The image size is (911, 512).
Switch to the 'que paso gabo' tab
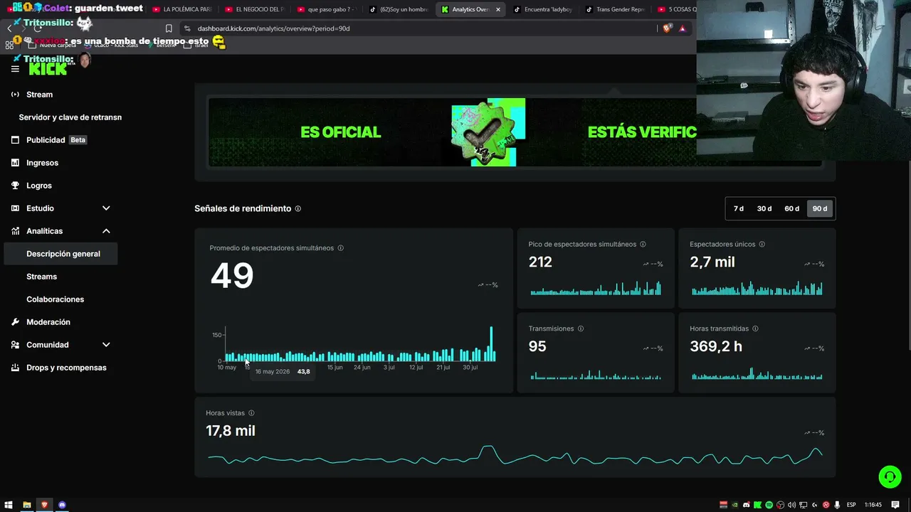tap(327, 9)
